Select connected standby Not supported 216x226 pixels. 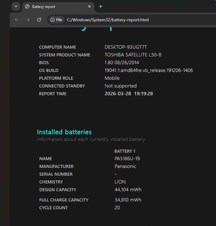(x=120, y=86)
